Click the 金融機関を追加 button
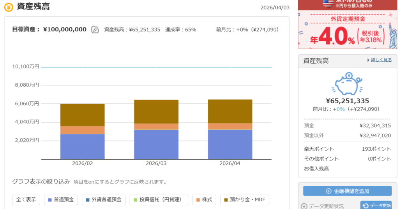The width and height of the screenshot is (399, 209). [x=347, y=191]
